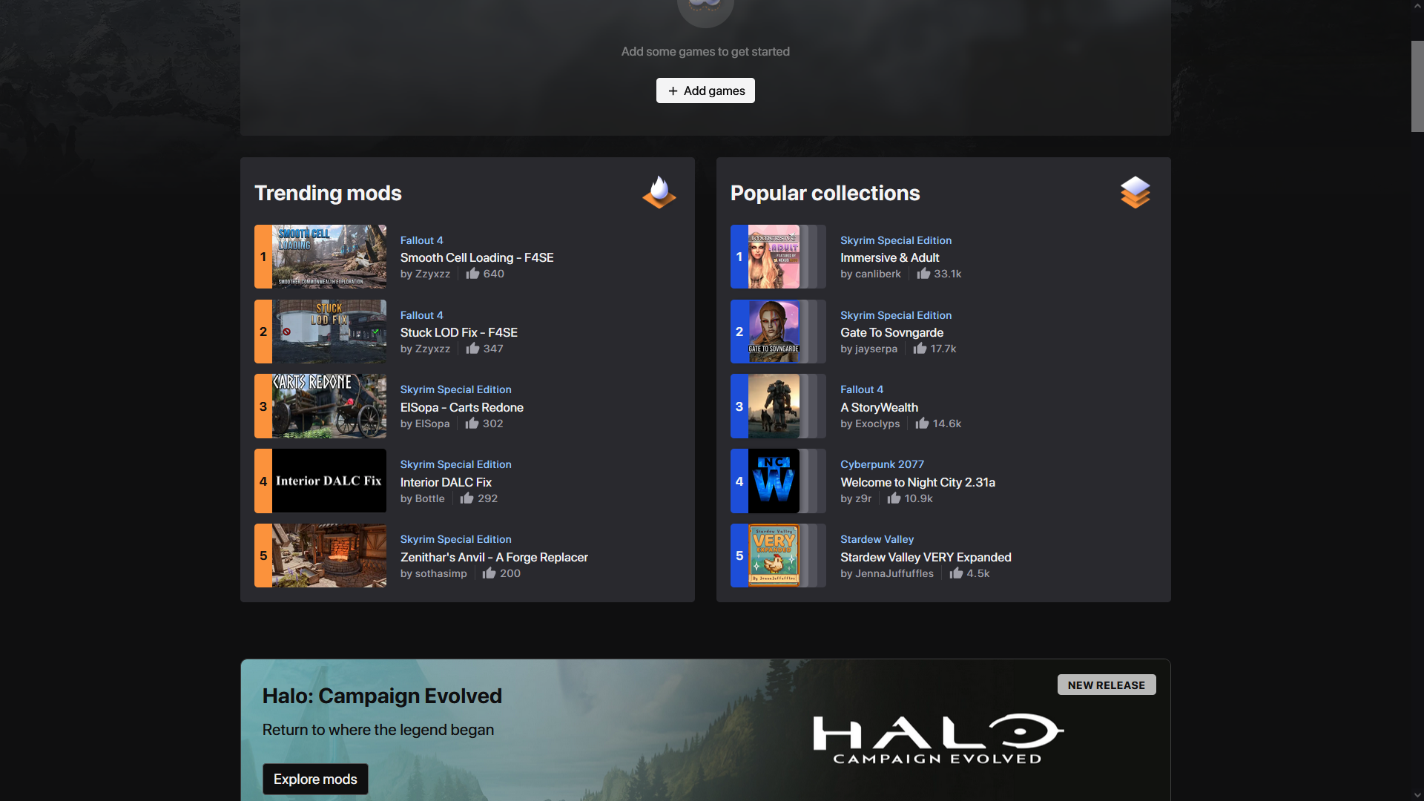
Task: Click Skyrim Special Edition link above Zenithar's Anvil
Action: pyautogui.click(x=456, y=539)
